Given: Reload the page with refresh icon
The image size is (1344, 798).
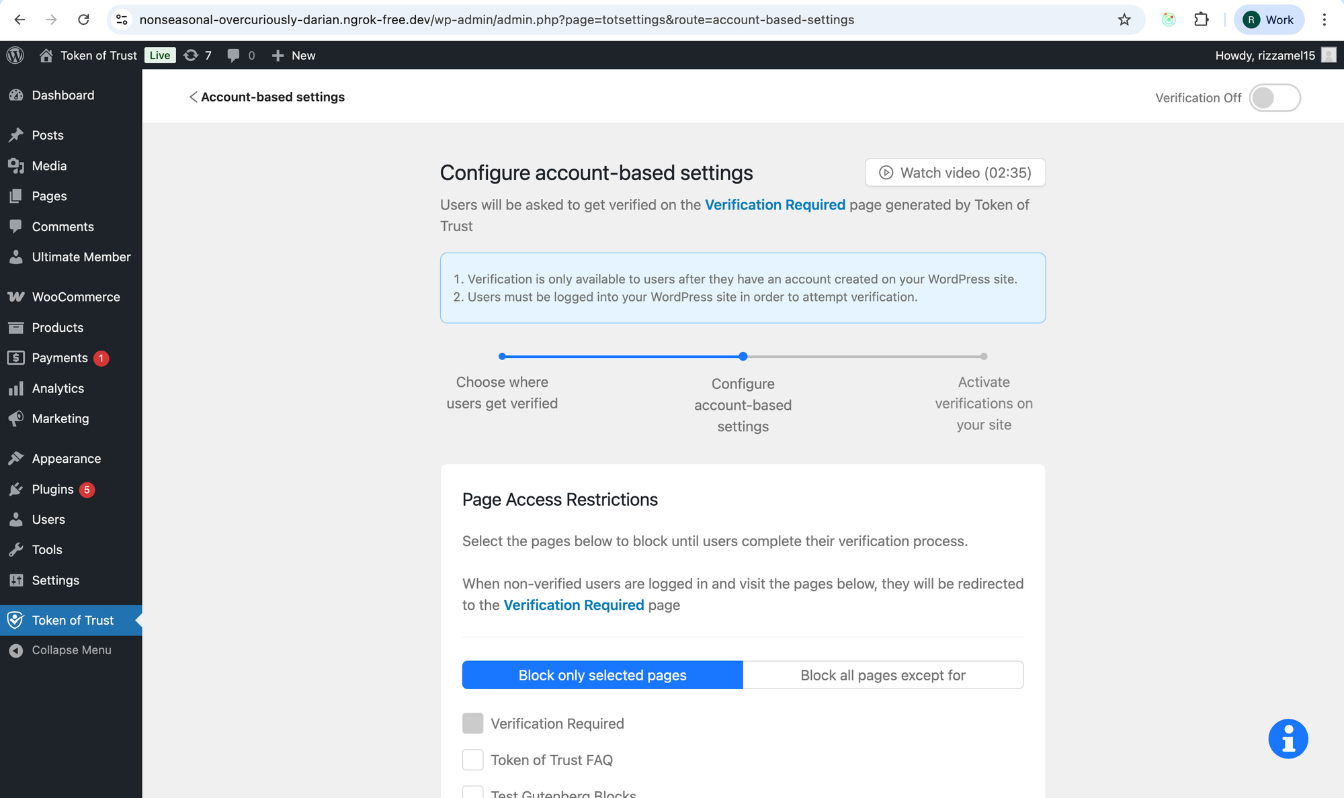Looking at the screenshot, I should (x=83, y=19).
